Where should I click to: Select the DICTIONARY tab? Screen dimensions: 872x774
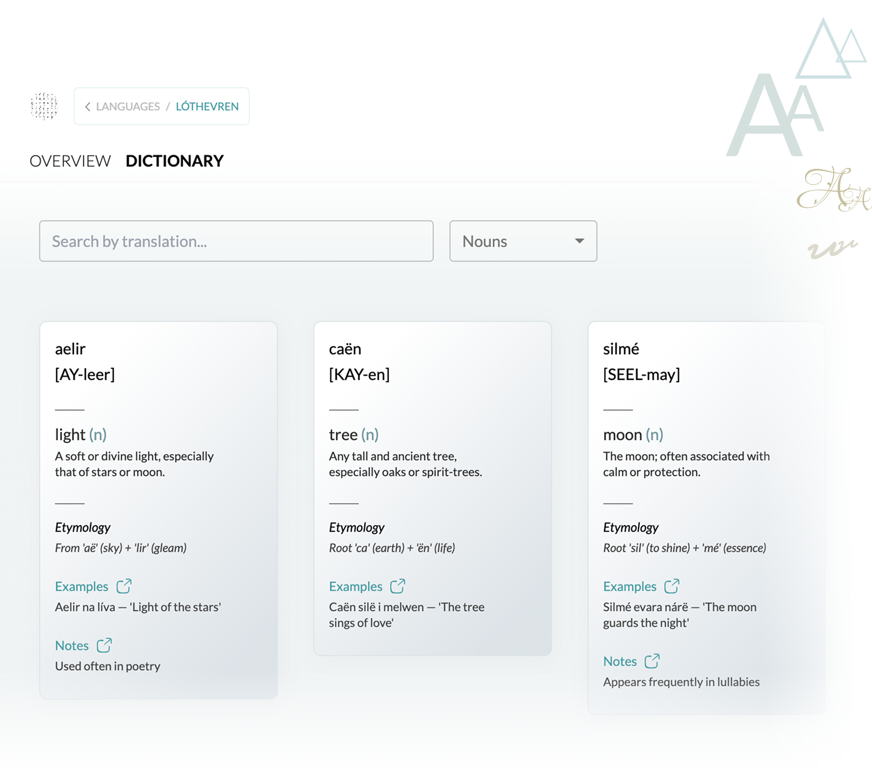tap(174, 160)
